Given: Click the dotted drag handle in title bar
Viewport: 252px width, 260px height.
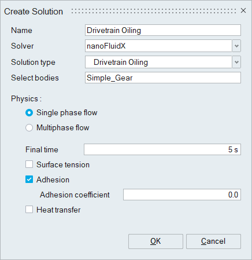Looking at the screenshot, I should [x=154, y=11].
